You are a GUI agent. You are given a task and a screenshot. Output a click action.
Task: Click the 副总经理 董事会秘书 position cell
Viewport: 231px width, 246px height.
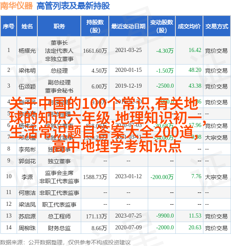[x=59, y=86]
